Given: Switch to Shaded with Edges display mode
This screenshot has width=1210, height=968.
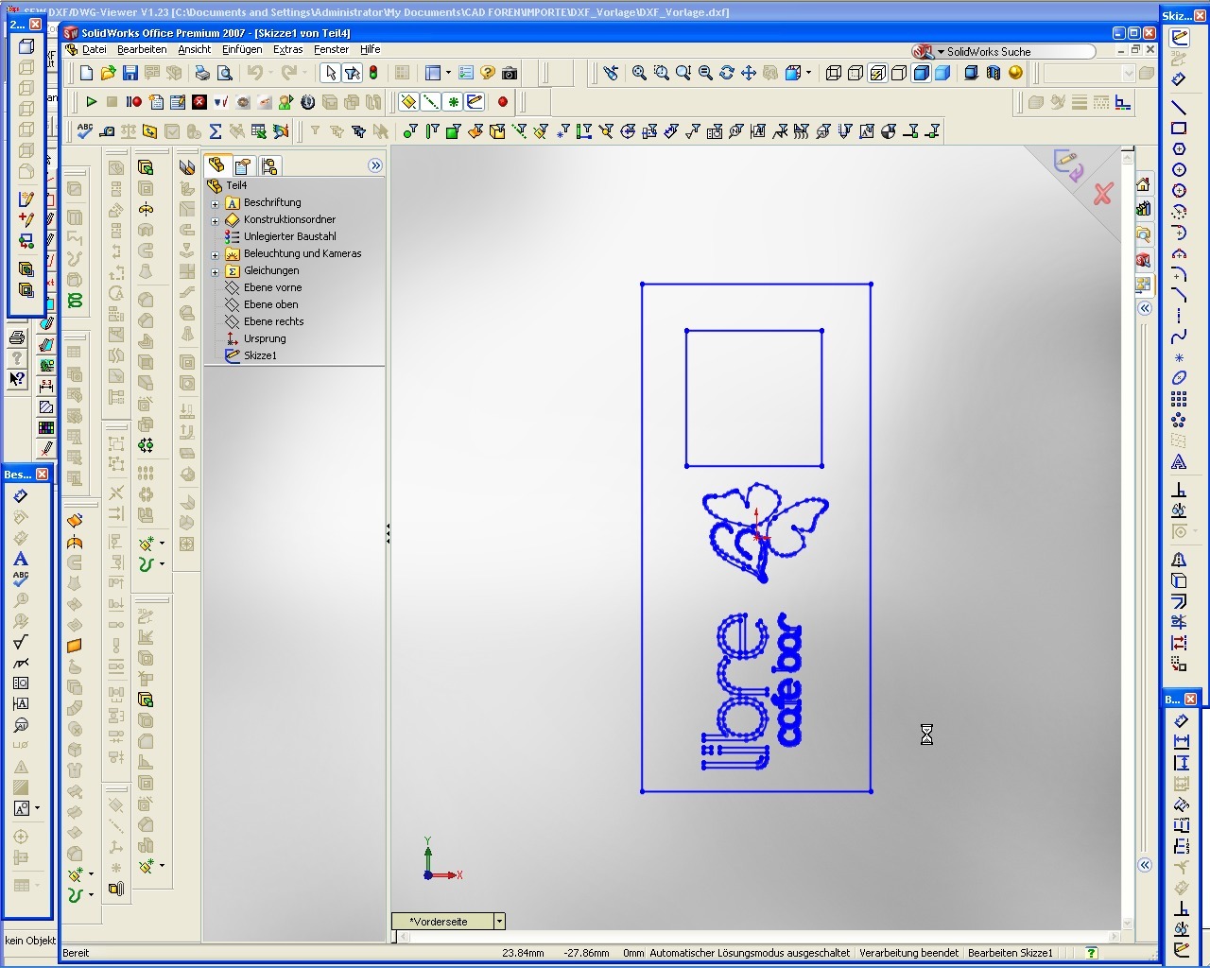Looking at the screenshot, I should pos(920,72).
